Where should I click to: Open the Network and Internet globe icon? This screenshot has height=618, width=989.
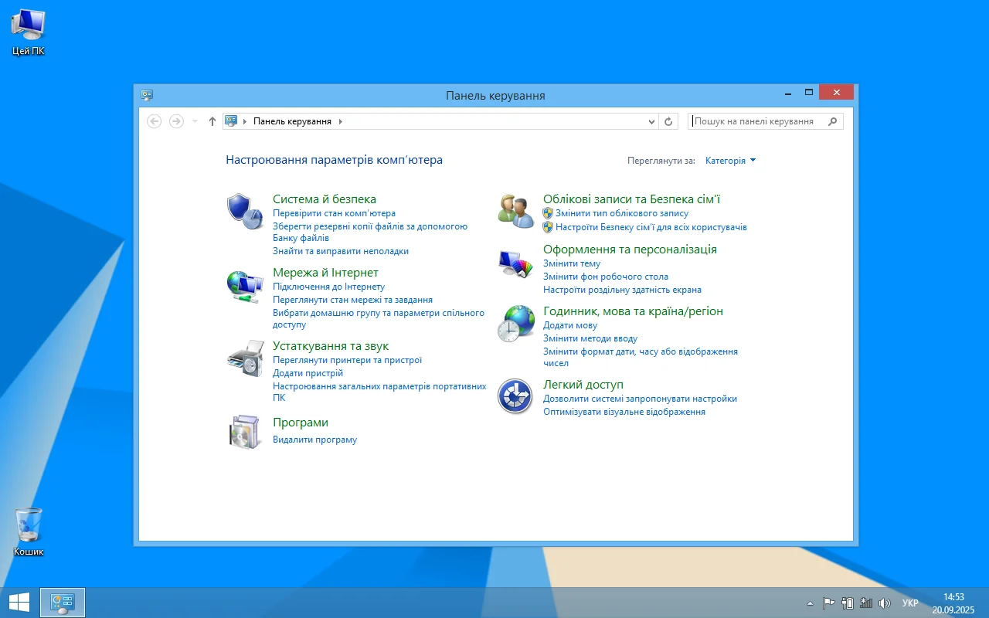[x=244, y=287]
